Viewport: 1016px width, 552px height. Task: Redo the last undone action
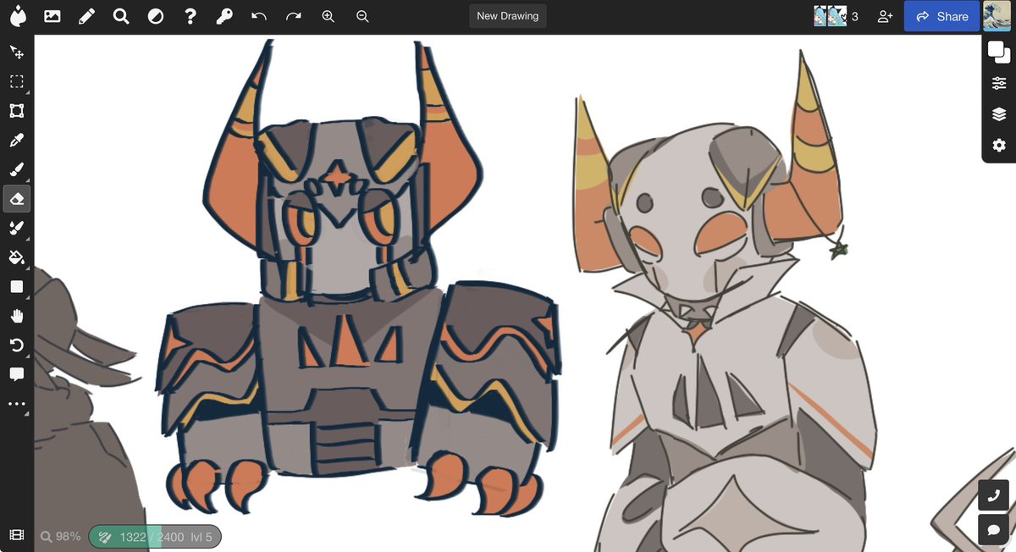click(294, 16)
